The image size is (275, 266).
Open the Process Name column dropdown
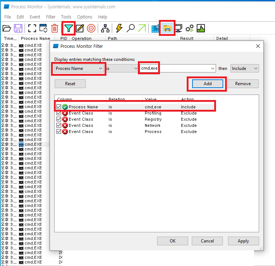(79, 68)
